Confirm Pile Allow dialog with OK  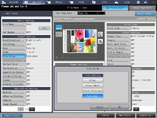coord(119,107)
